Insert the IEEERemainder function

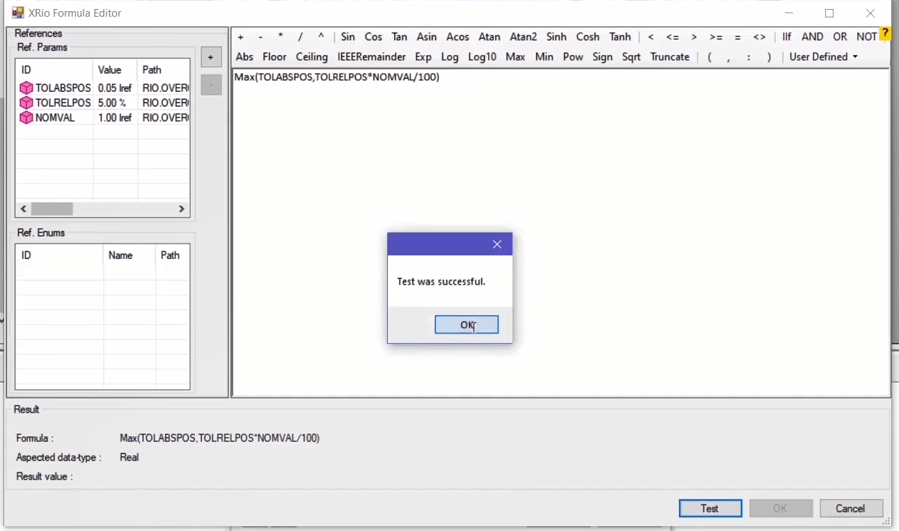[371, 57]
